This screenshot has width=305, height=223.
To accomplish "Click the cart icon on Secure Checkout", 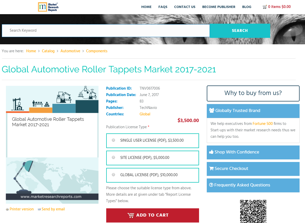I will pos(211,168).
